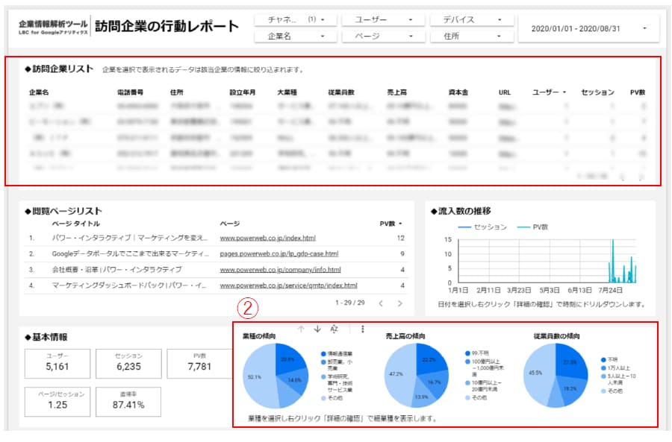
Task: Click the 売上高 column header
Action: [397, 92]
